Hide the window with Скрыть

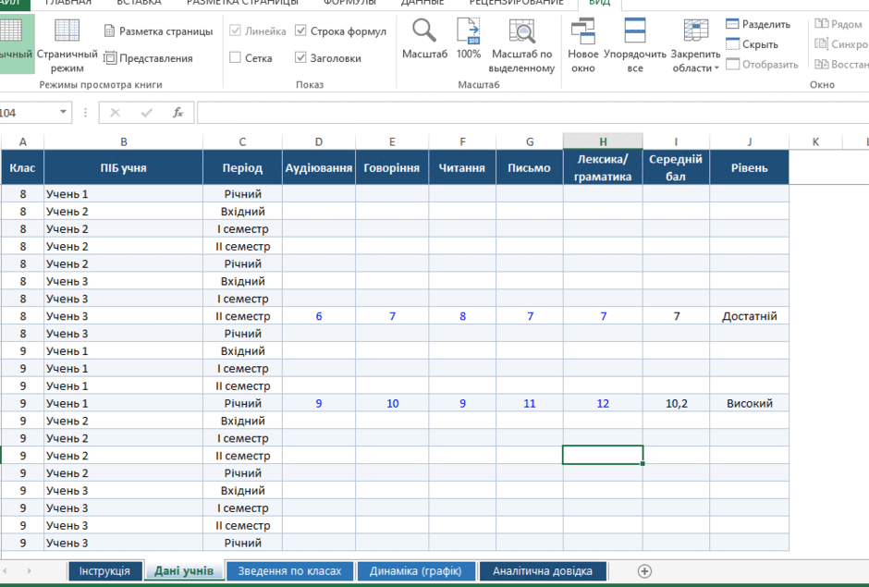[x=753, y=44]
